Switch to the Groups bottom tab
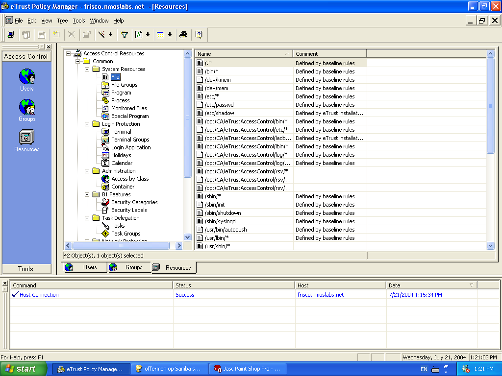The height and width of the screenshot is (376, 502). [x=129, y=267]
